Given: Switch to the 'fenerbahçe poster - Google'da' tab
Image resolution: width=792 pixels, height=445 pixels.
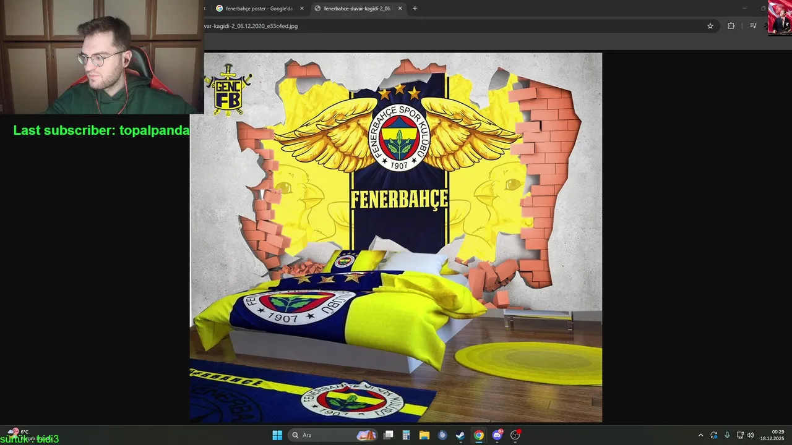Looking at the screenshot, I should point(259,9).
